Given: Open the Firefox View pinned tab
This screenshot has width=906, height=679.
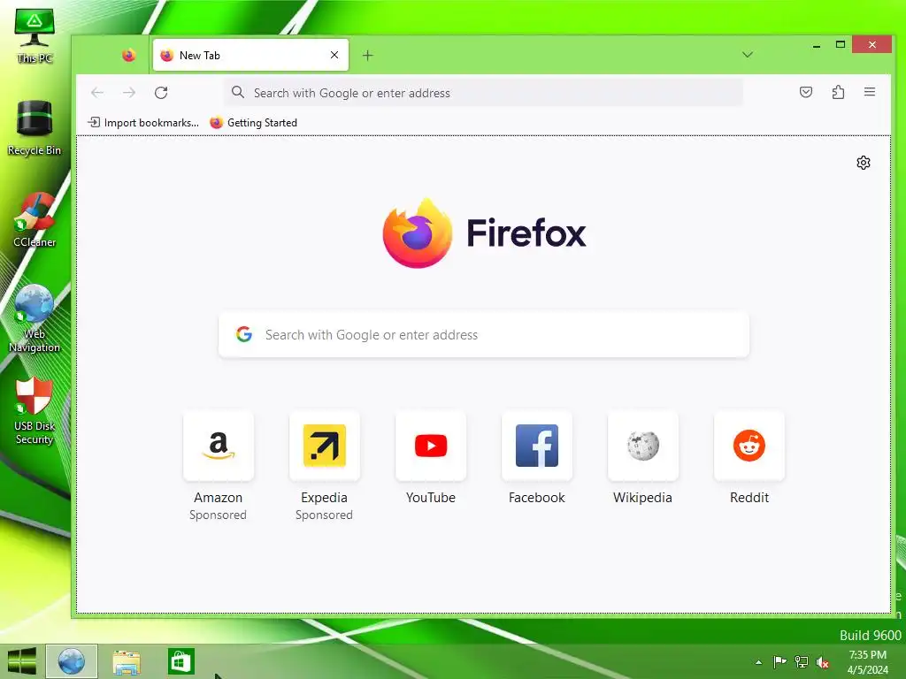Looking at the screenshot, I should [x=128, y=56].
